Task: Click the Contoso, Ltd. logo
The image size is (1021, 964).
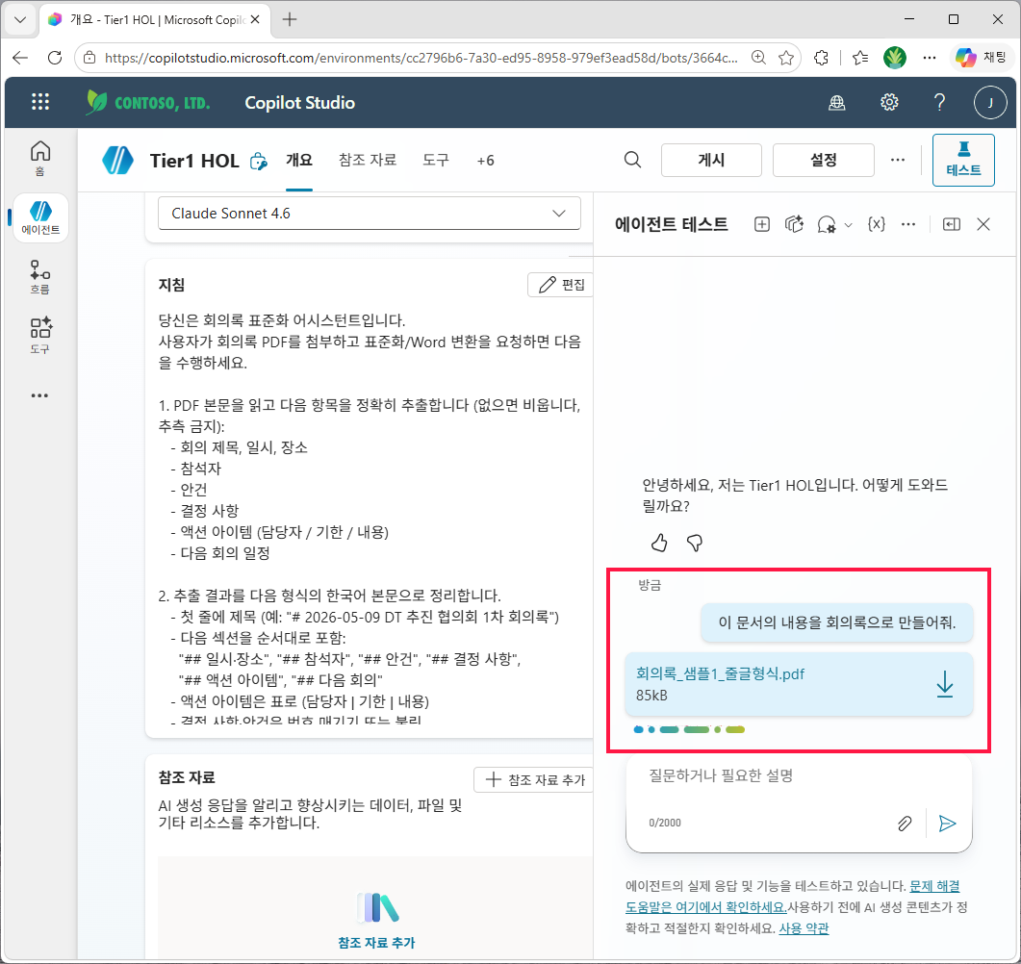Action: coord(148,102)
